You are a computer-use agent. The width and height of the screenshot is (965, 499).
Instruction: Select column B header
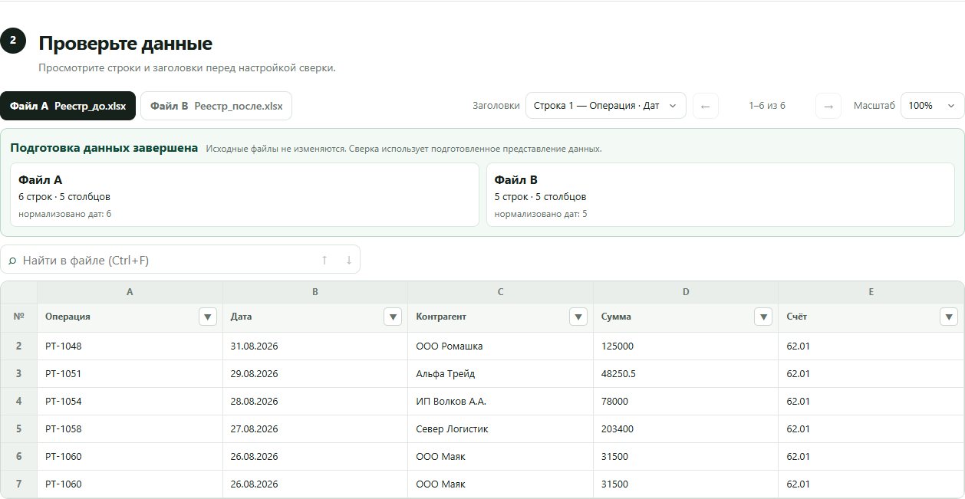[x=315, y=292]
